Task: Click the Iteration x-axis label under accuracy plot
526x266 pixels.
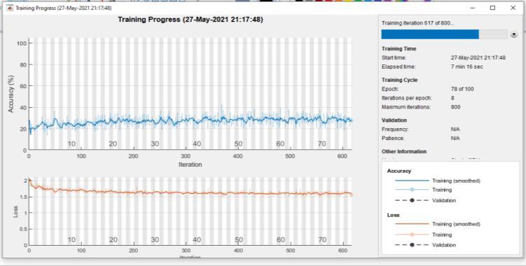Action: [191, 164]
